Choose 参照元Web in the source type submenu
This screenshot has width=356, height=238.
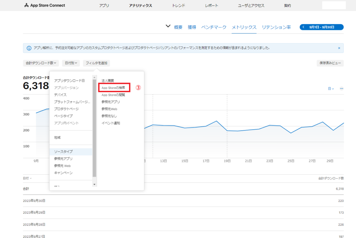pyautogui.click(x=109, y=109)
